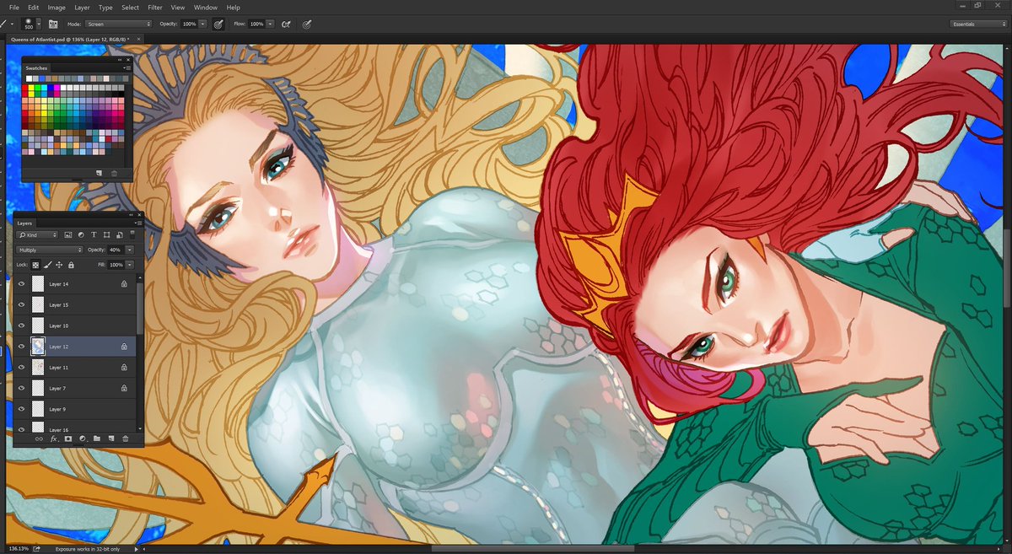
Task: Open the Filter menu
Action: coord(155,8)
